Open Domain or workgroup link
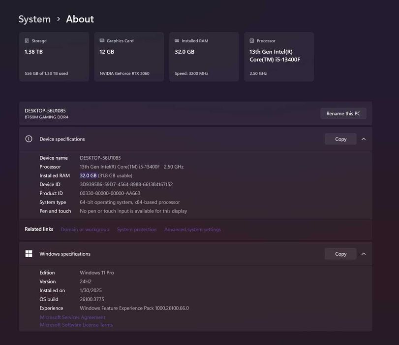 coord(85,230)
